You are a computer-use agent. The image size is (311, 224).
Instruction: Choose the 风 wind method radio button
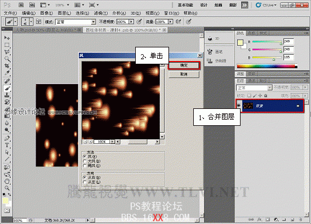point(85,156)
